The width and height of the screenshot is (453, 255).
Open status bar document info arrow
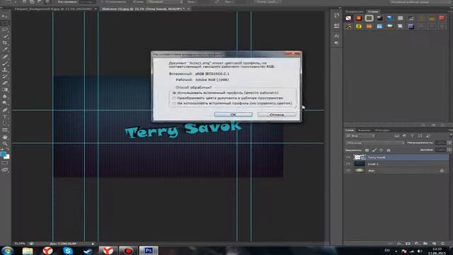(x=93, y=244)
